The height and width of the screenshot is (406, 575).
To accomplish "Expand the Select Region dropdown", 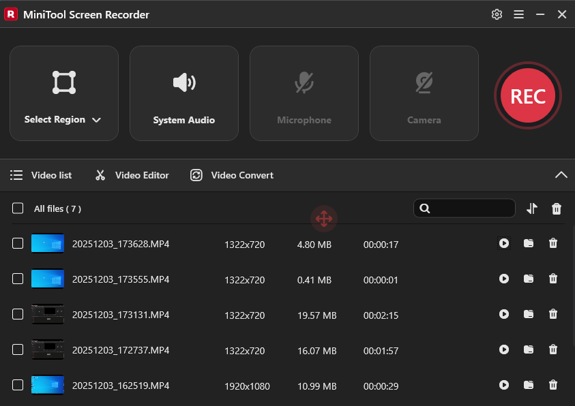I will pyautogui.click(x=96, y=119).
